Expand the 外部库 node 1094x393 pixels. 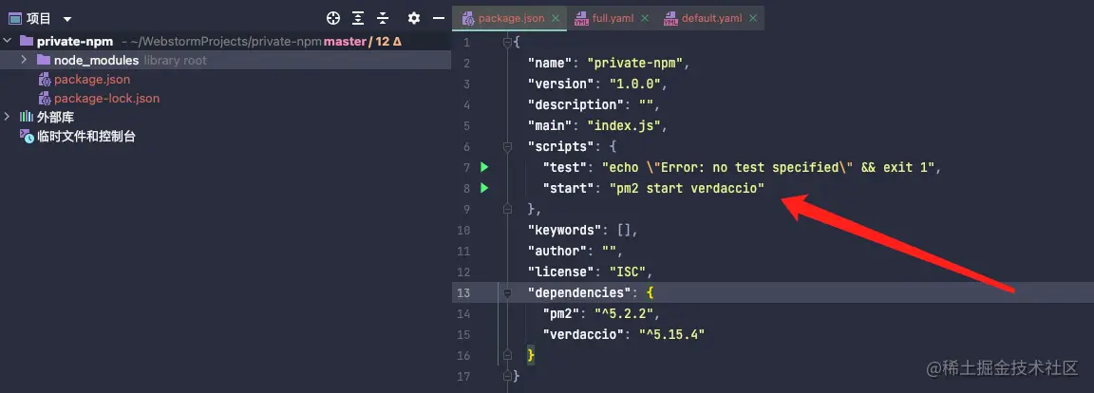(x=7, y=117)
